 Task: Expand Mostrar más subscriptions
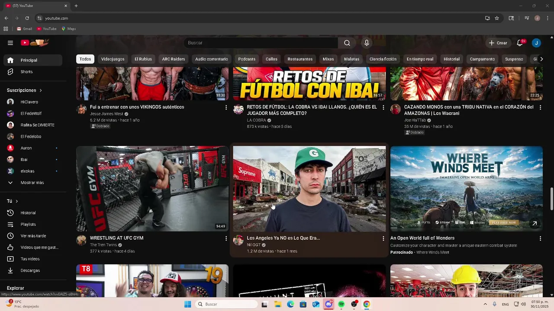[33, 183]
